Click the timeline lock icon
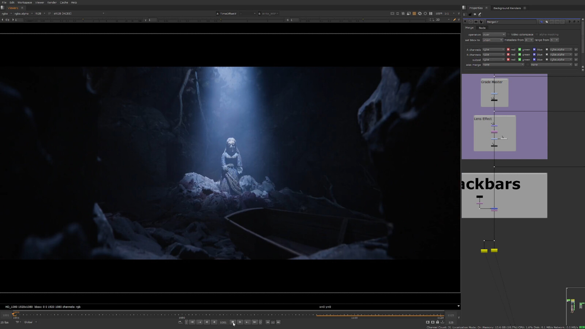The height and width of the screenshot is (329, 585). [x=438, y=322]
